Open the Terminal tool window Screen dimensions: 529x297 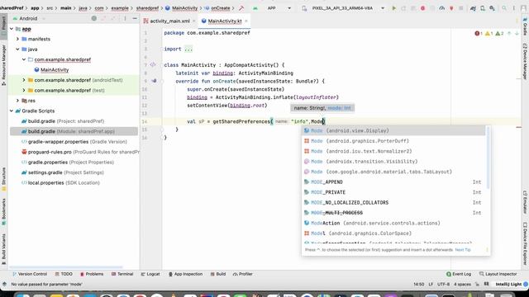point(122,274)
